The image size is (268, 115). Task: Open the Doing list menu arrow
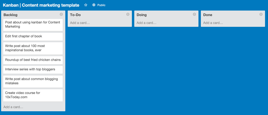coord(194,14)
